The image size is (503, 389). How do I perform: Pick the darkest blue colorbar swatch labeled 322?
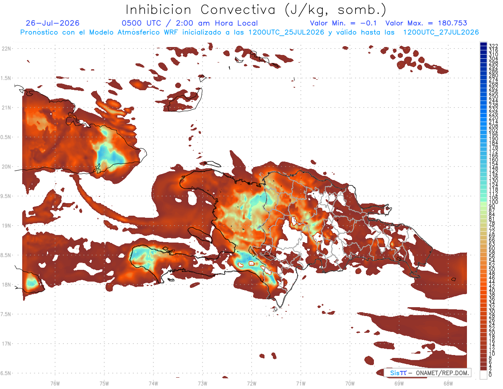(x=483, y=44)
